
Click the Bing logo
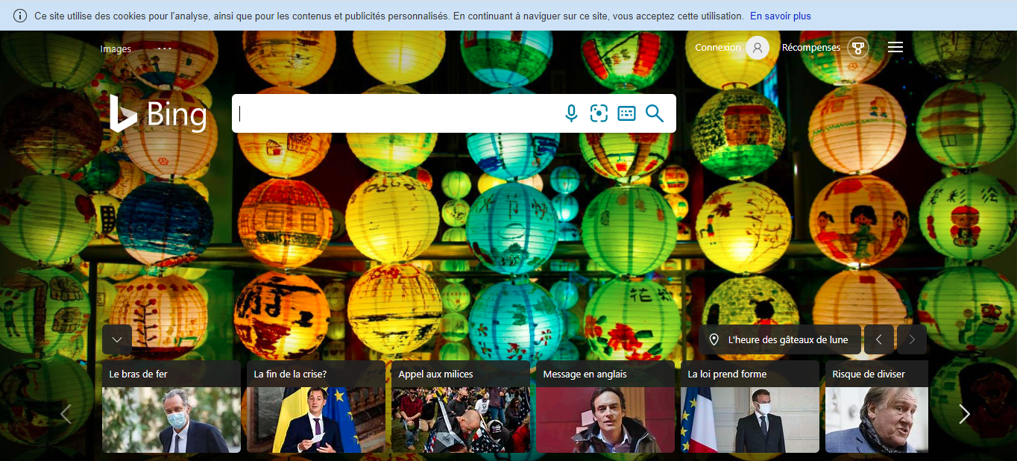tap(158, 114)
